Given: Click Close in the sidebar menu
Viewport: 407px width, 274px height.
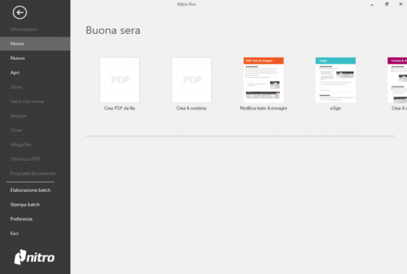Looking at the screenshot, I should [35, 130].
